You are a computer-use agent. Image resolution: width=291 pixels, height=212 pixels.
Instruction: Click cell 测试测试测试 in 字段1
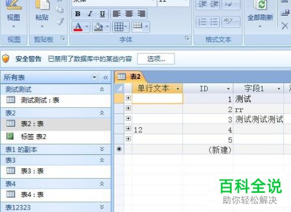point(258,119)
